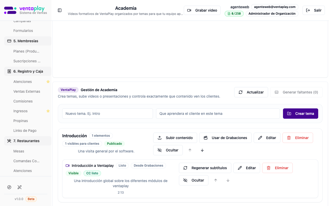The image size is (329, 206).
Task: Click the 0/250 credits badge
Action: click(234, 13)
